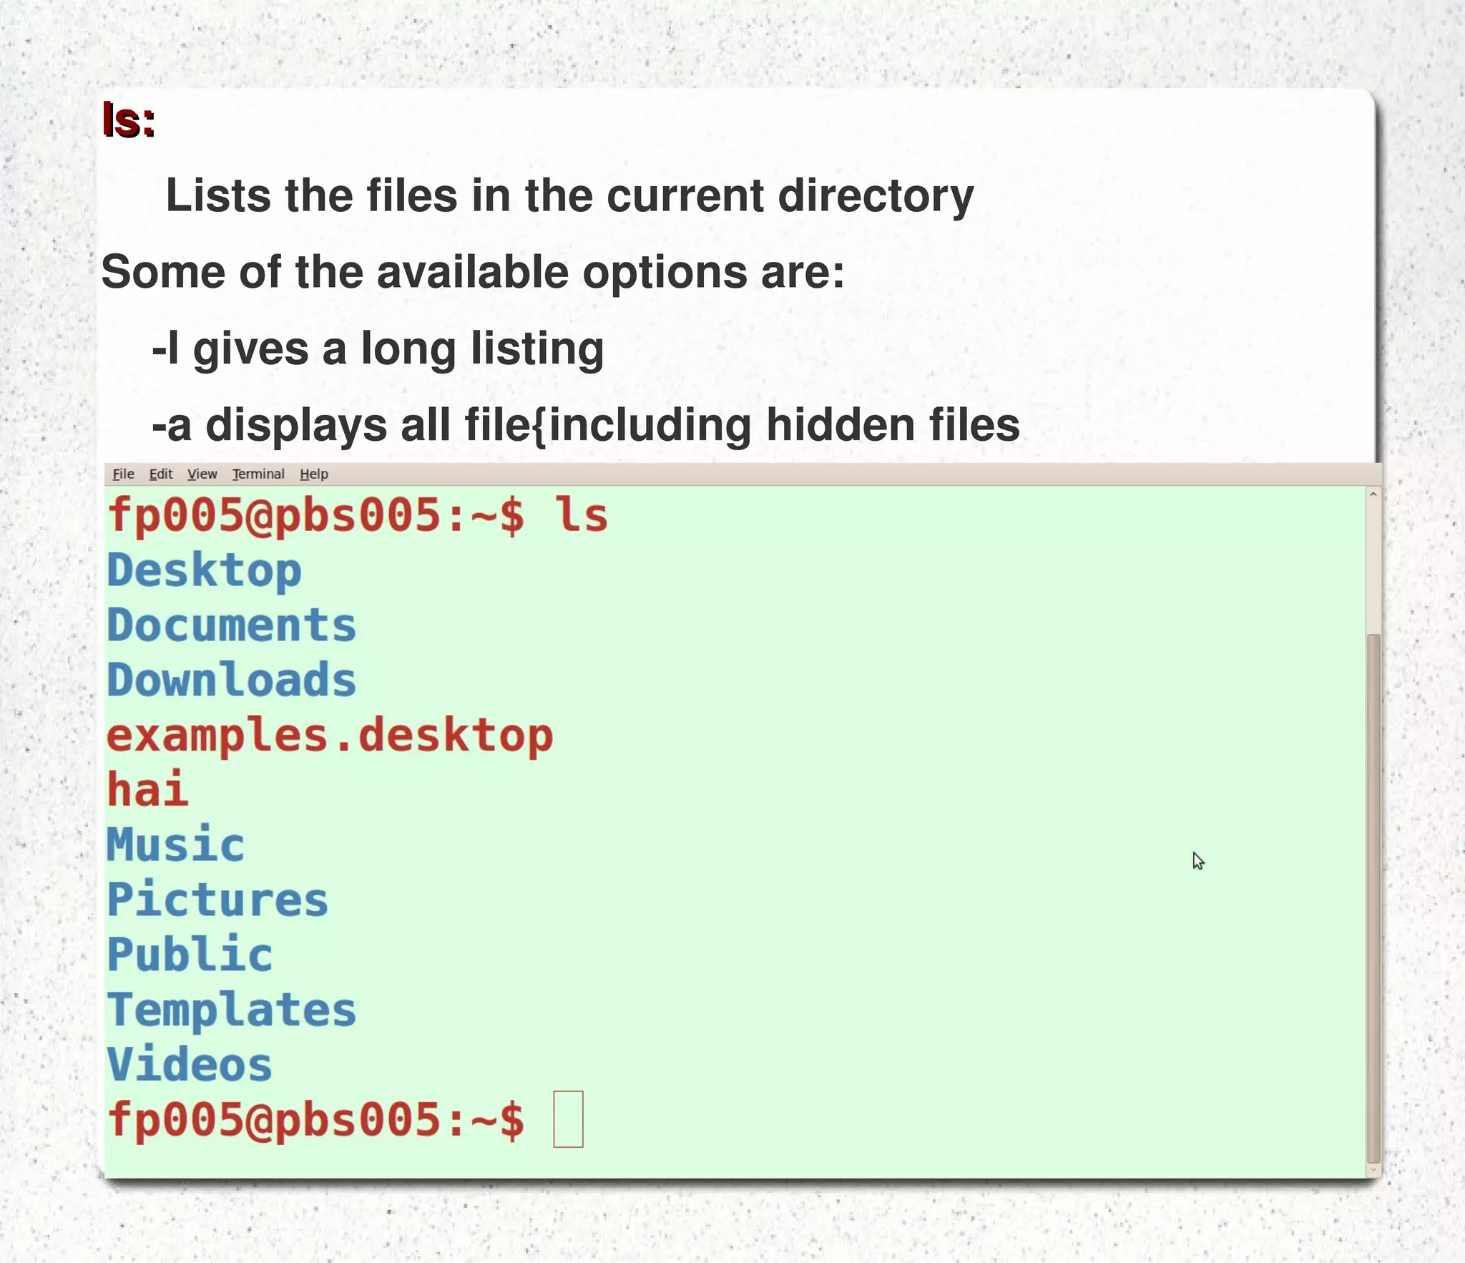This screenshot has width=1465, height=1263.
Task: Click the '-l gives a long listing' line
Action: click(x=378, y=349)
